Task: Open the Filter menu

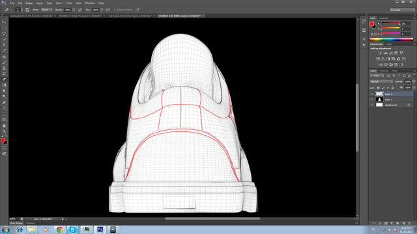Action: (x=69, y=3)
